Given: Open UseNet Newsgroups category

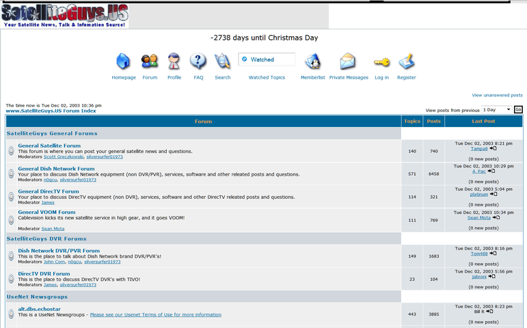Looking at the screenshot, I should [37, 297].
